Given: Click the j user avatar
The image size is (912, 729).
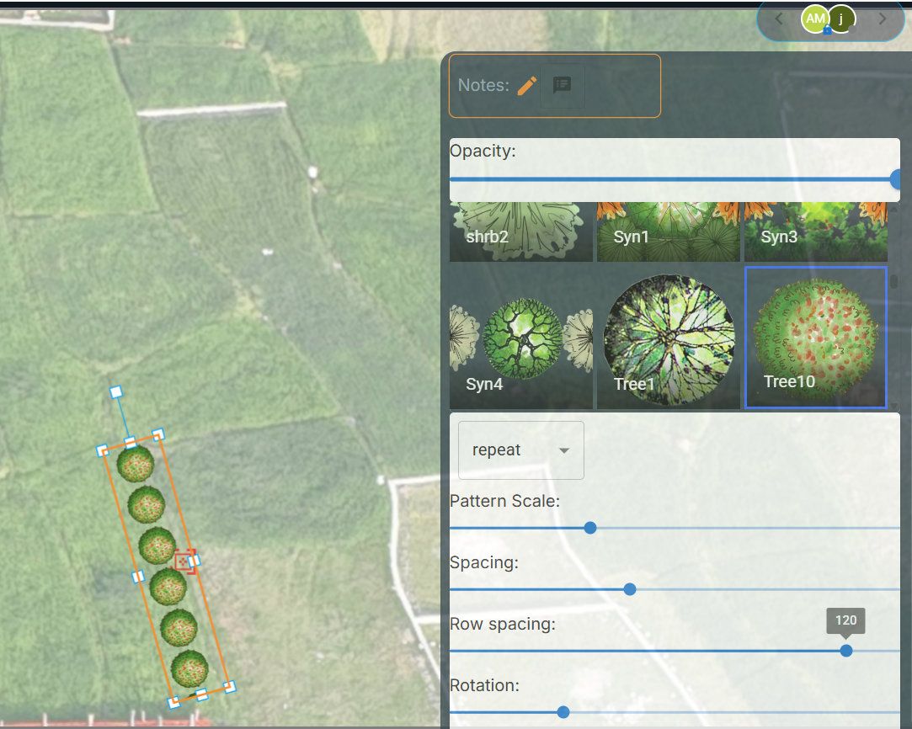Looking at the screenshot, I should click(x=841, y=19).
